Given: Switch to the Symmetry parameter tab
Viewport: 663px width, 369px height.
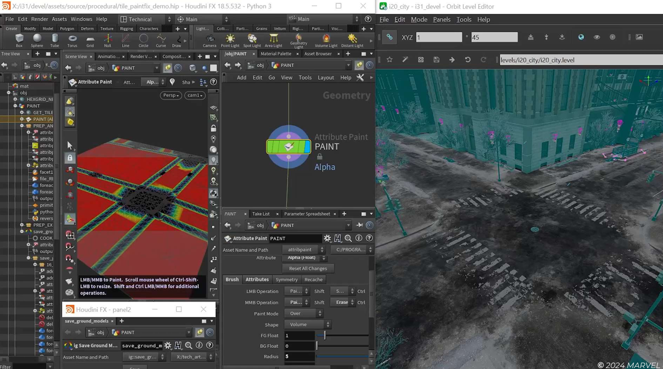Looking at the screenshot, I should coord(287,279).
